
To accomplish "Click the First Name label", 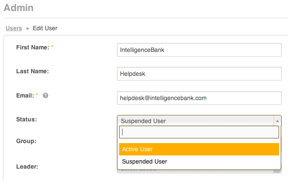I will (33, 47).
